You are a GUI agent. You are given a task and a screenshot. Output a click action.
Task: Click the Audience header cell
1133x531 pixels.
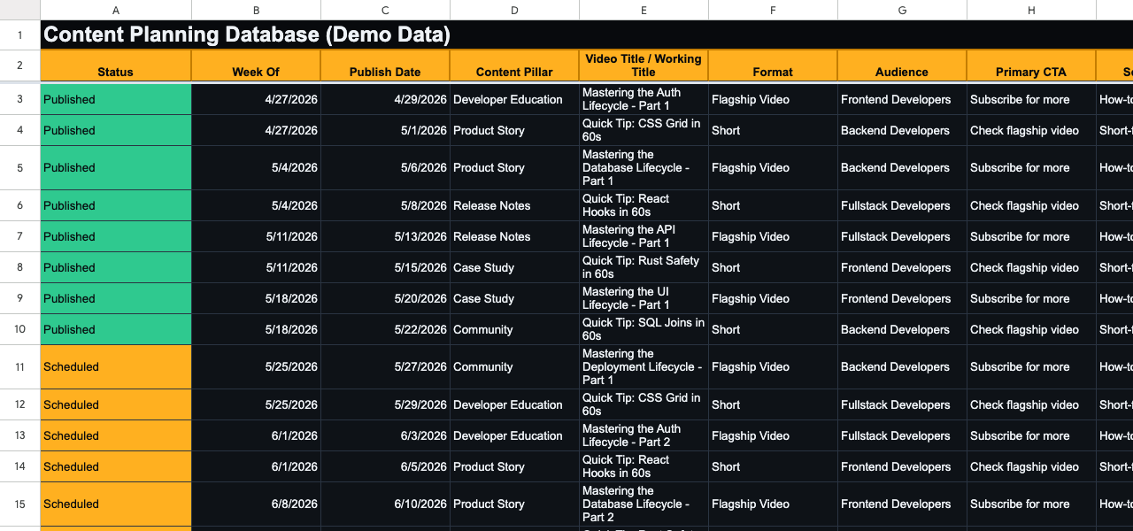tap(902, 65)
